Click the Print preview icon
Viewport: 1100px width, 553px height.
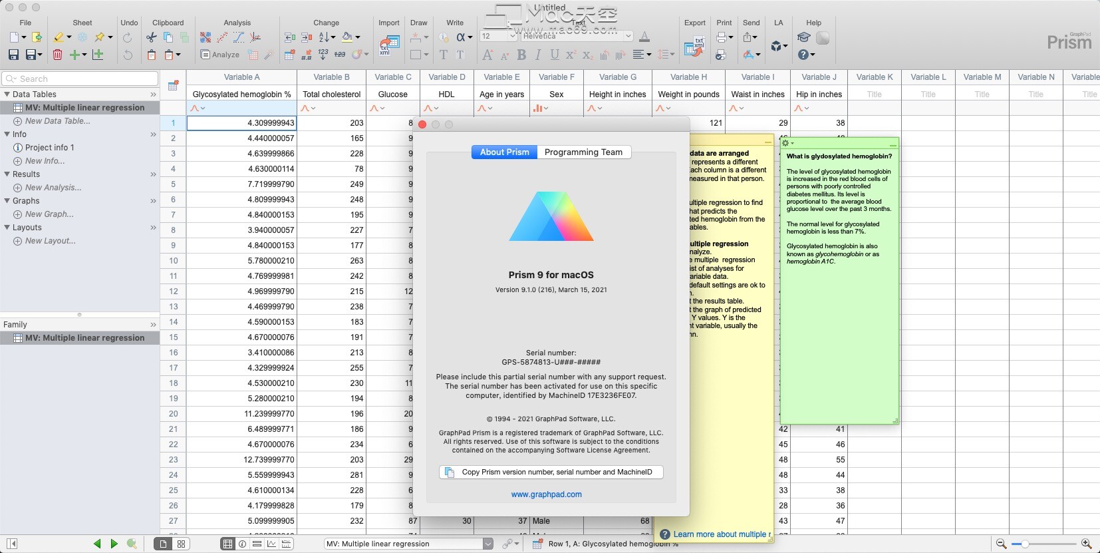720,55
